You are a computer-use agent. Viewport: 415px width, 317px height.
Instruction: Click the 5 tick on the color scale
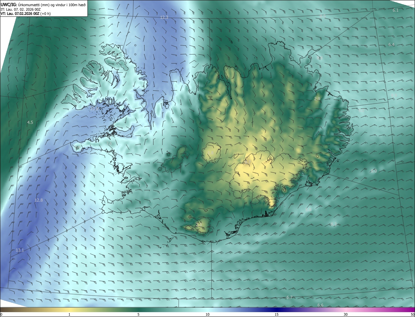click(138, 314)
